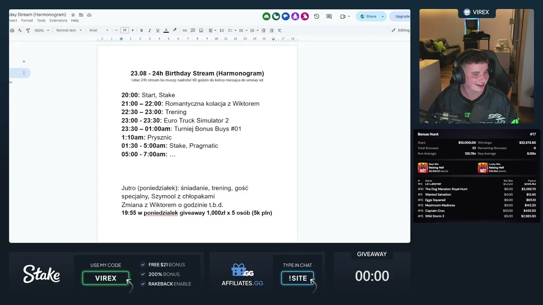The width and height of the screenshot is (543, 305).
Task: Switch the Editing mode dropdown
Action: point(400,30)
